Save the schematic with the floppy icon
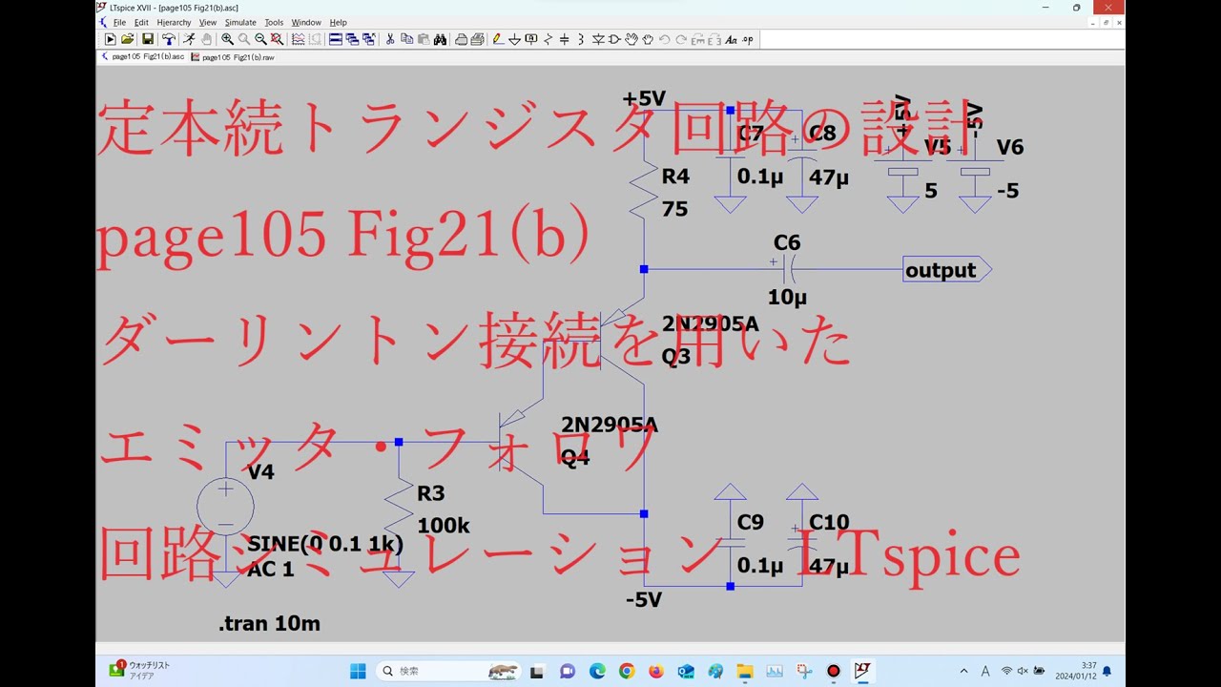Screen dimensions: 1221x687 coord(148,39)
